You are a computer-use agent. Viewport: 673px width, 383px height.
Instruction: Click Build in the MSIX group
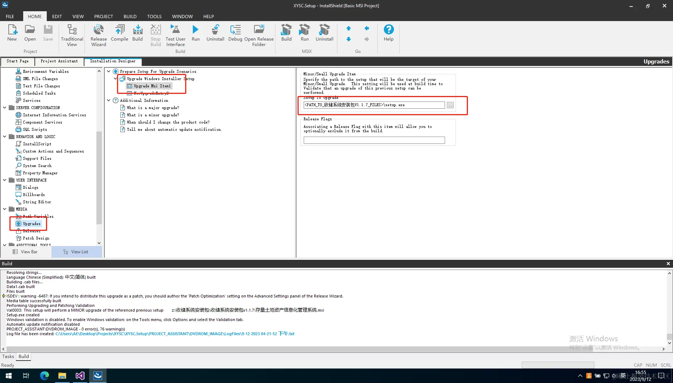tap(286, 33)
